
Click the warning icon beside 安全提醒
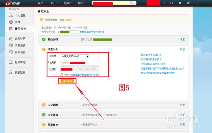pyautogui.click(x=44, y=105)
